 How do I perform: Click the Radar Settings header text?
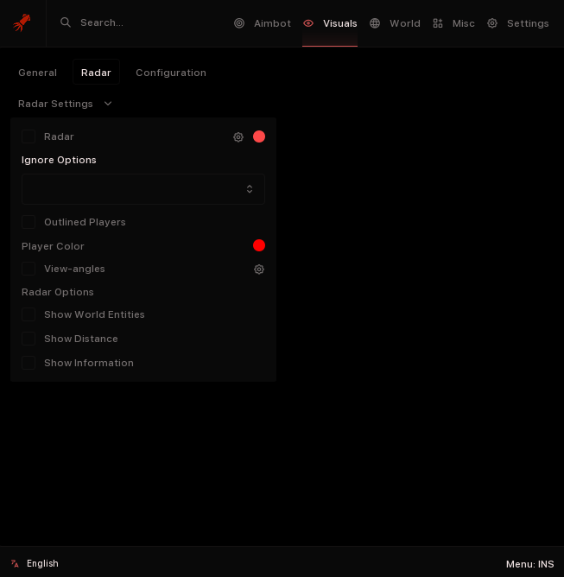55,104
